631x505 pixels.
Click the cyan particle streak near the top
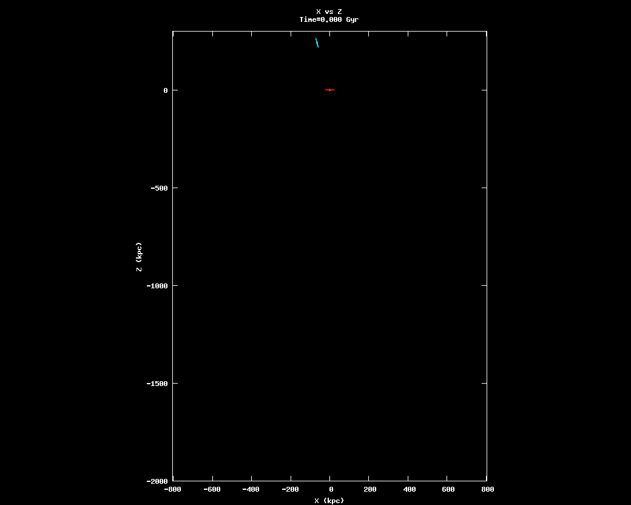pyautogui.click(x=317, y=42)
